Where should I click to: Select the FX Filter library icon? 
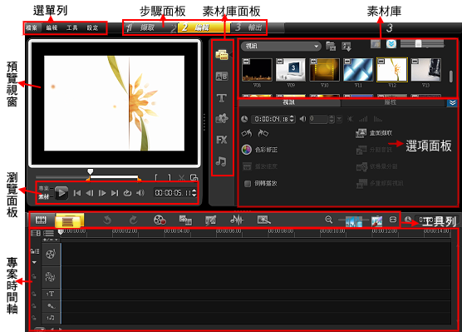pyautogui.click(x=222, y=140)
